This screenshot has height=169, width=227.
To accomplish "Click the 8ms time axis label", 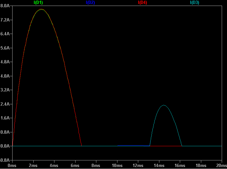I will pyautogui.click(x=96, y=165).
